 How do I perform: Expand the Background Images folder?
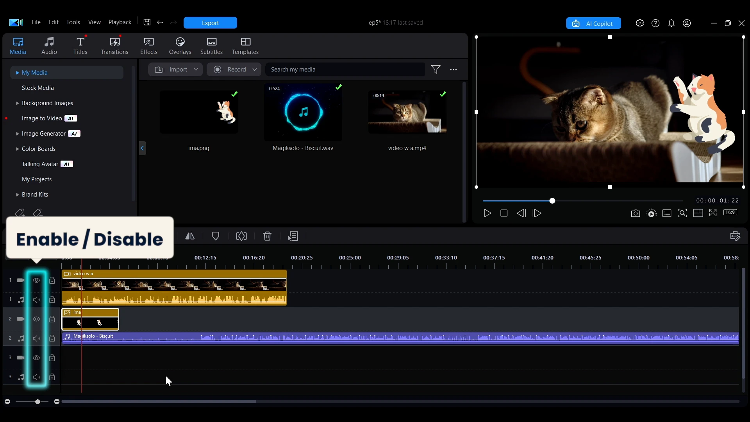pyautogui.click(x=17, y=103)
